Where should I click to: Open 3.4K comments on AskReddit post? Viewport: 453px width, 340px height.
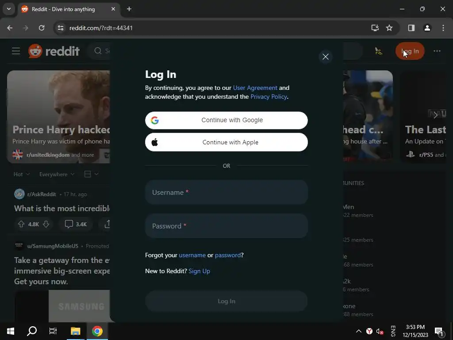tap(76, 224)
